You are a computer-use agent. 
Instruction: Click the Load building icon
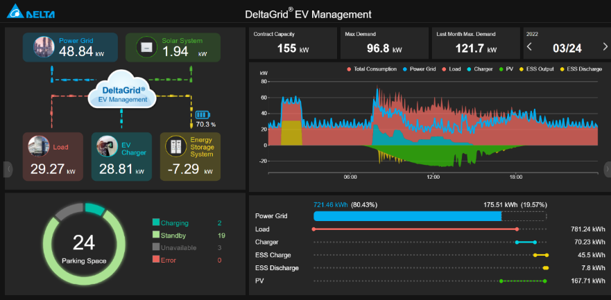pyautogui.click(x=38, y=146)
